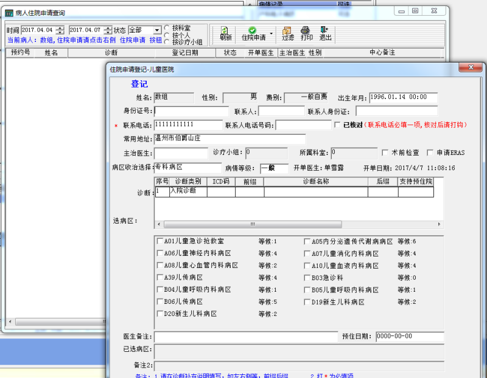Click the 医生备注 text field
The image size is (487, 378).
[x=245, y=336]
